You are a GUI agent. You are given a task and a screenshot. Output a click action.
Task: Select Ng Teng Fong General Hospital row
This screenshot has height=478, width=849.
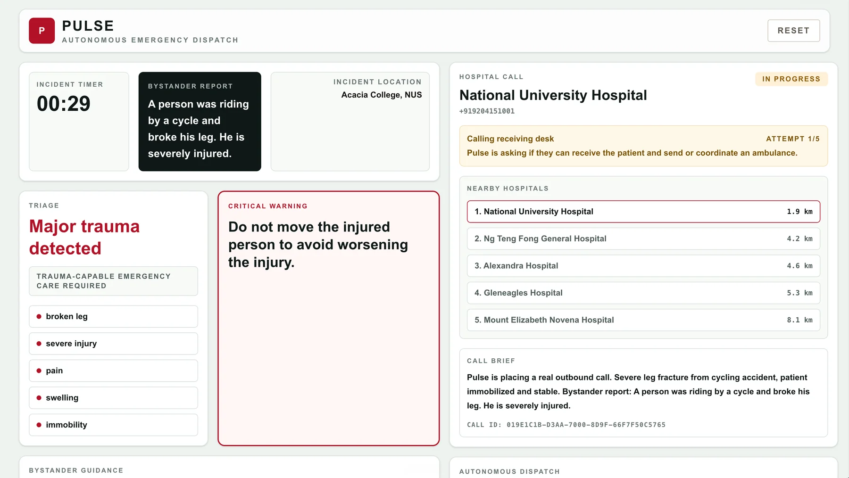pos(643,239)
